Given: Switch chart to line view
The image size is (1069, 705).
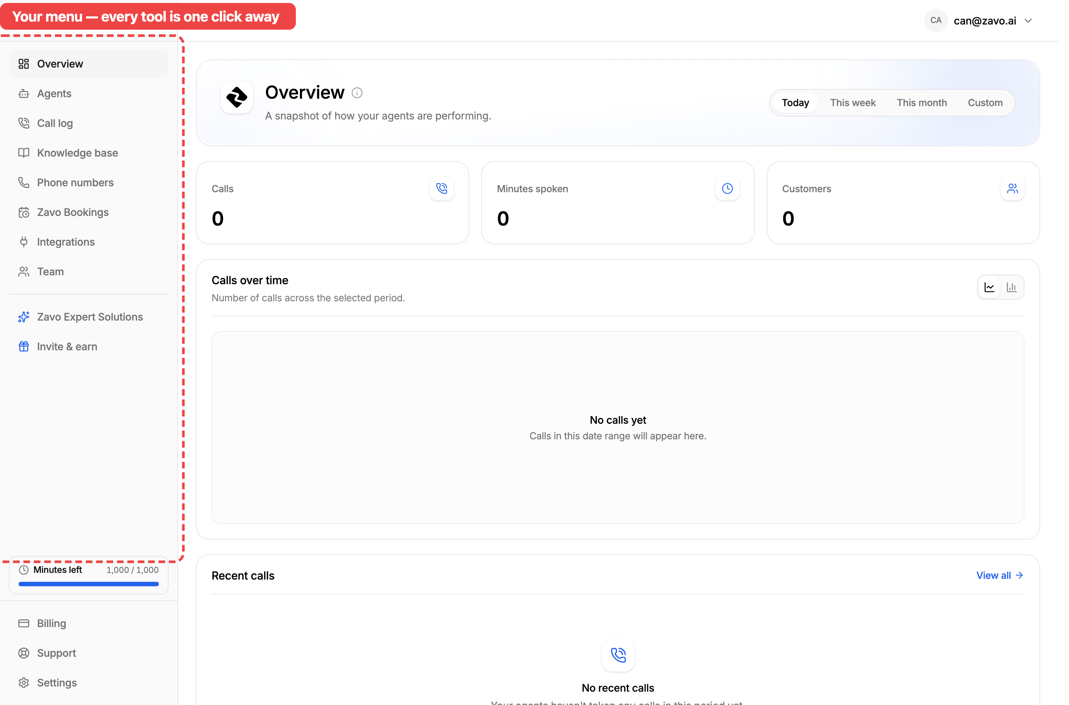Looking at the screenshot, I should 990,287.
